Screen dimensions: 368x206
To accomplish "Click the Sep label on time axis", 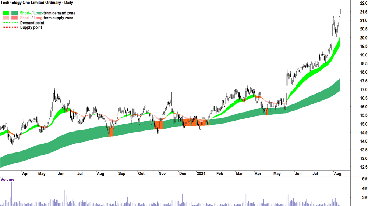I will click(122, 174).
